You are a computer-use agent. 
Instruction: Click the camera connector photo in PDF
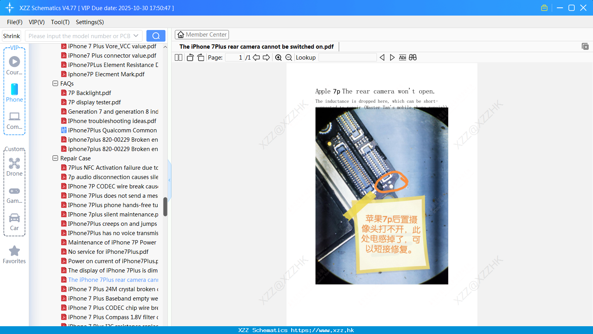[382, 196]
